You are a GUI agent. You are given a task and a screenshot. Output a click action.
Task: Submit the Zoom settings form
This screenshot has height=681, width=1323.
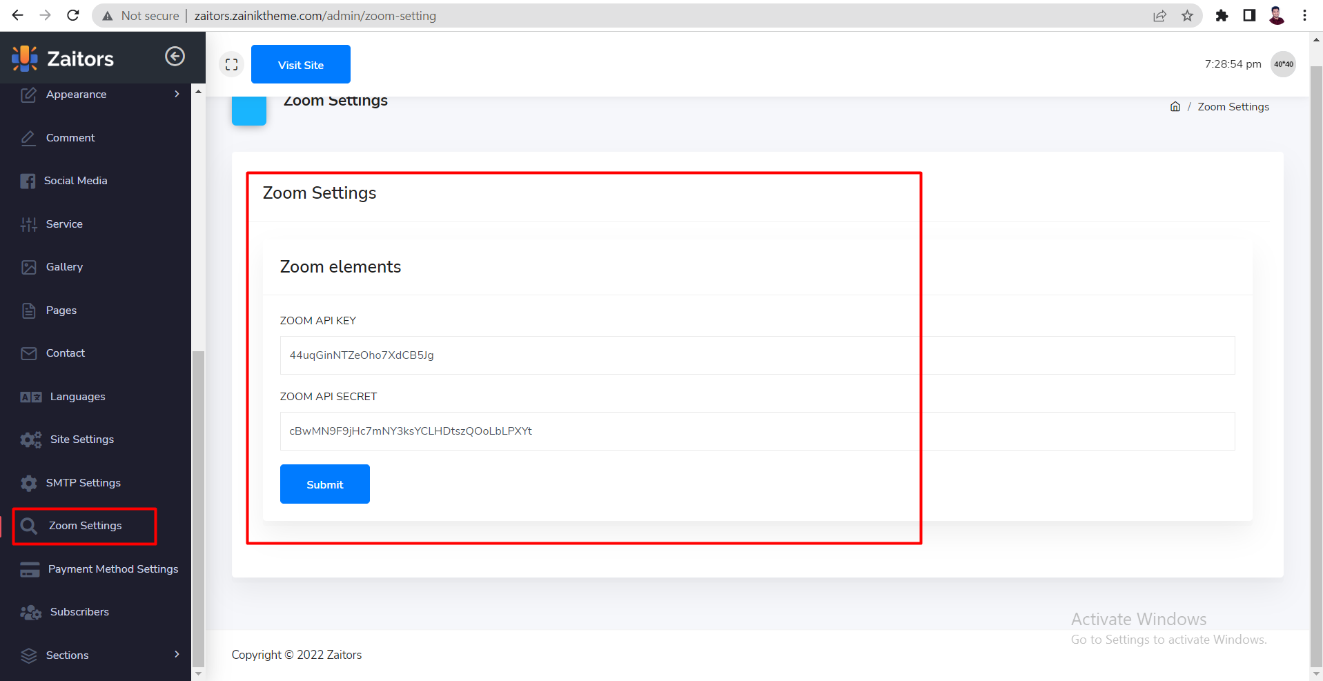click(324, 484)
